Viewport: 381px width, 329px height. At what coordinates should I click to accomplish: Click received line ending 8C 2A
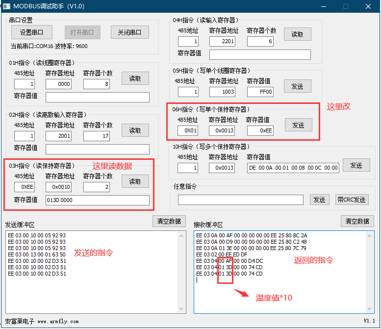tap(252, 235)
